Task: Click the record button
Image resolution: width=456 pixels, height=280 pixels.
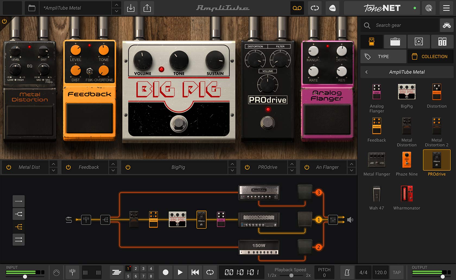Action: [166, 272]
